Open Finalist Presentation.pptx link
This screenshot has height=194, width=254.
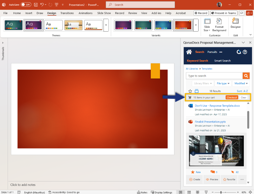[x=210, y=122]
